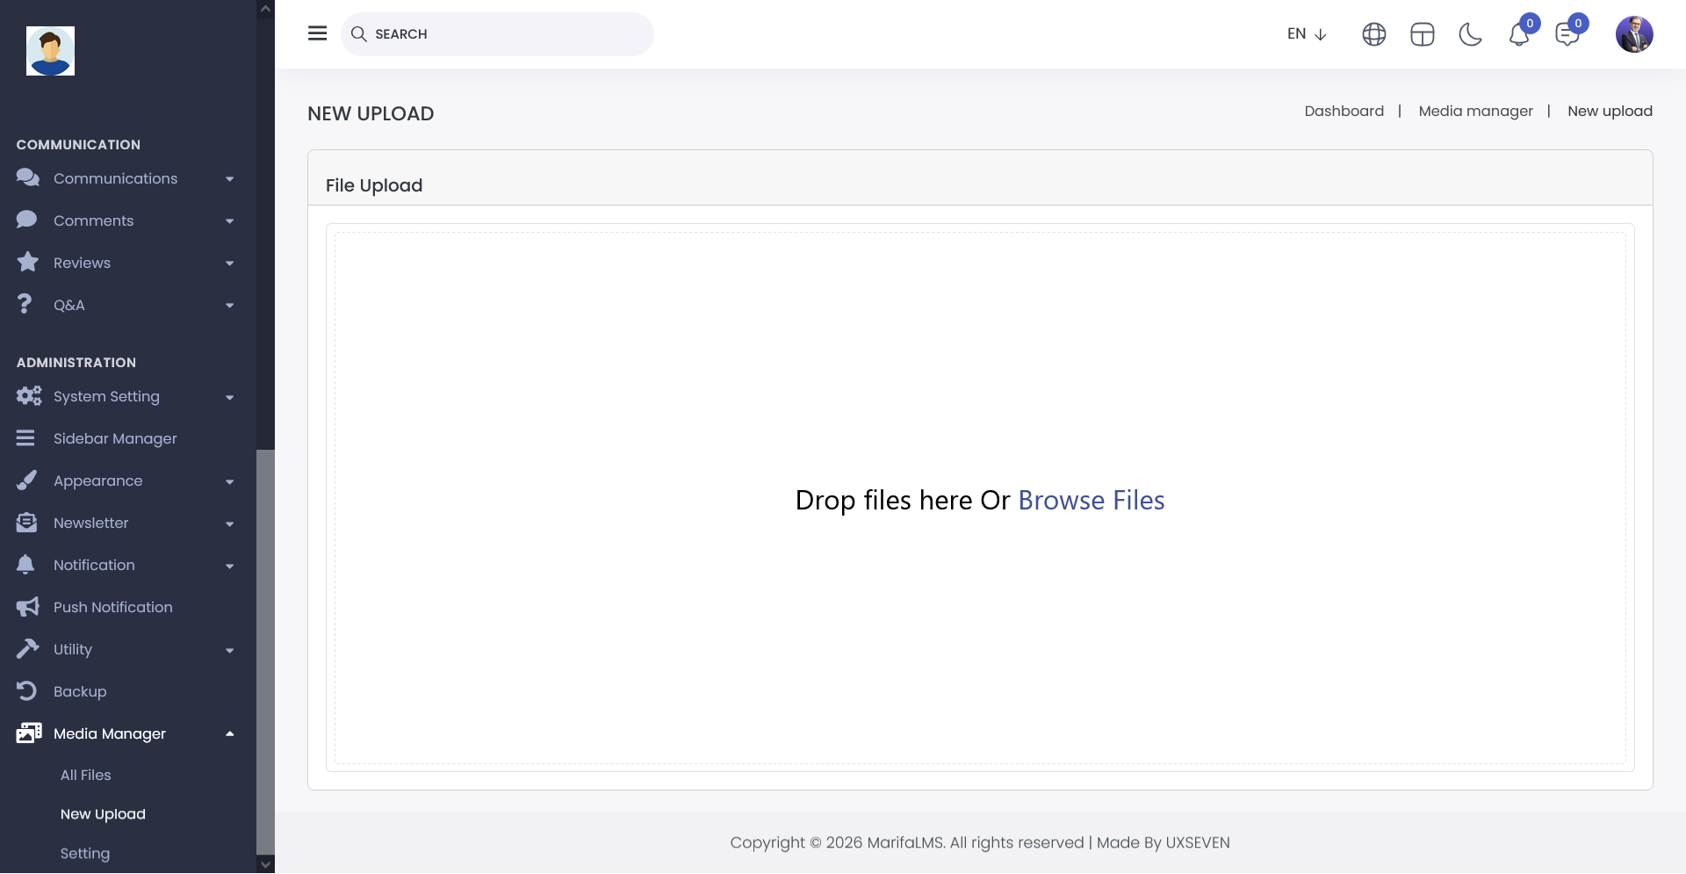Open the bell notifications icon
The width and height of the screenshot is (1686, 874).
click(x=1518, y=35)
